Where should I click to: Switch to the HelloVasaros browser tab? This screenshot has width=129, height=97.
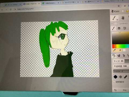(50, 3)
